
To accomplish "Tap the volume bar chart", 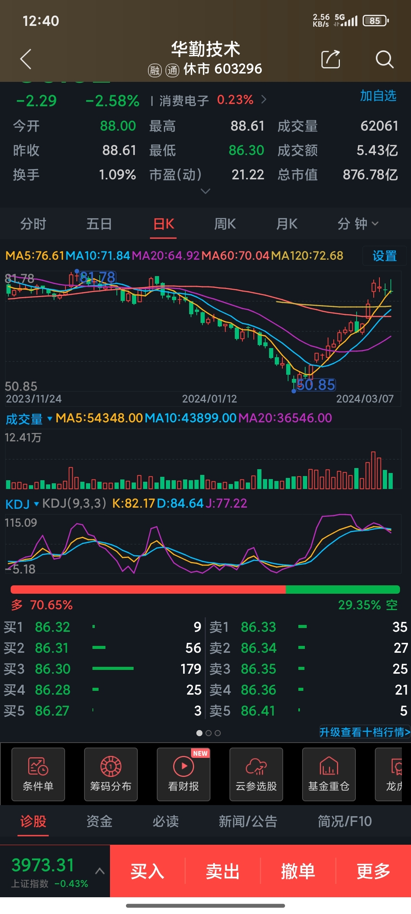I will pos(203,459).
